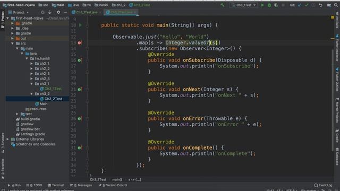Open the Database side panel
340x191 pixels.
(x=337, y=157)
